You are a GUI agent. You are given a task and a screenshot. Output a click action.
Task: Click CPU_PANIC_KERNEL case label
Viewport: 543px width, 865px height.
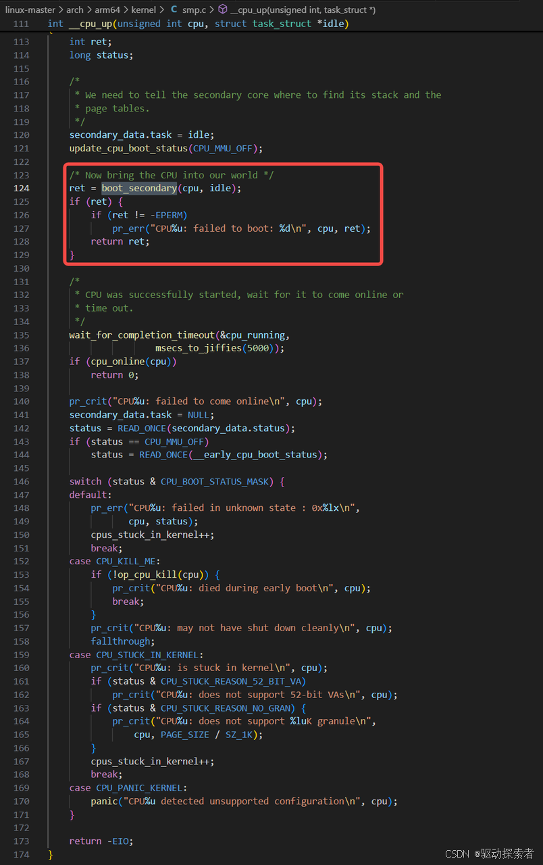tap(139, 787)
